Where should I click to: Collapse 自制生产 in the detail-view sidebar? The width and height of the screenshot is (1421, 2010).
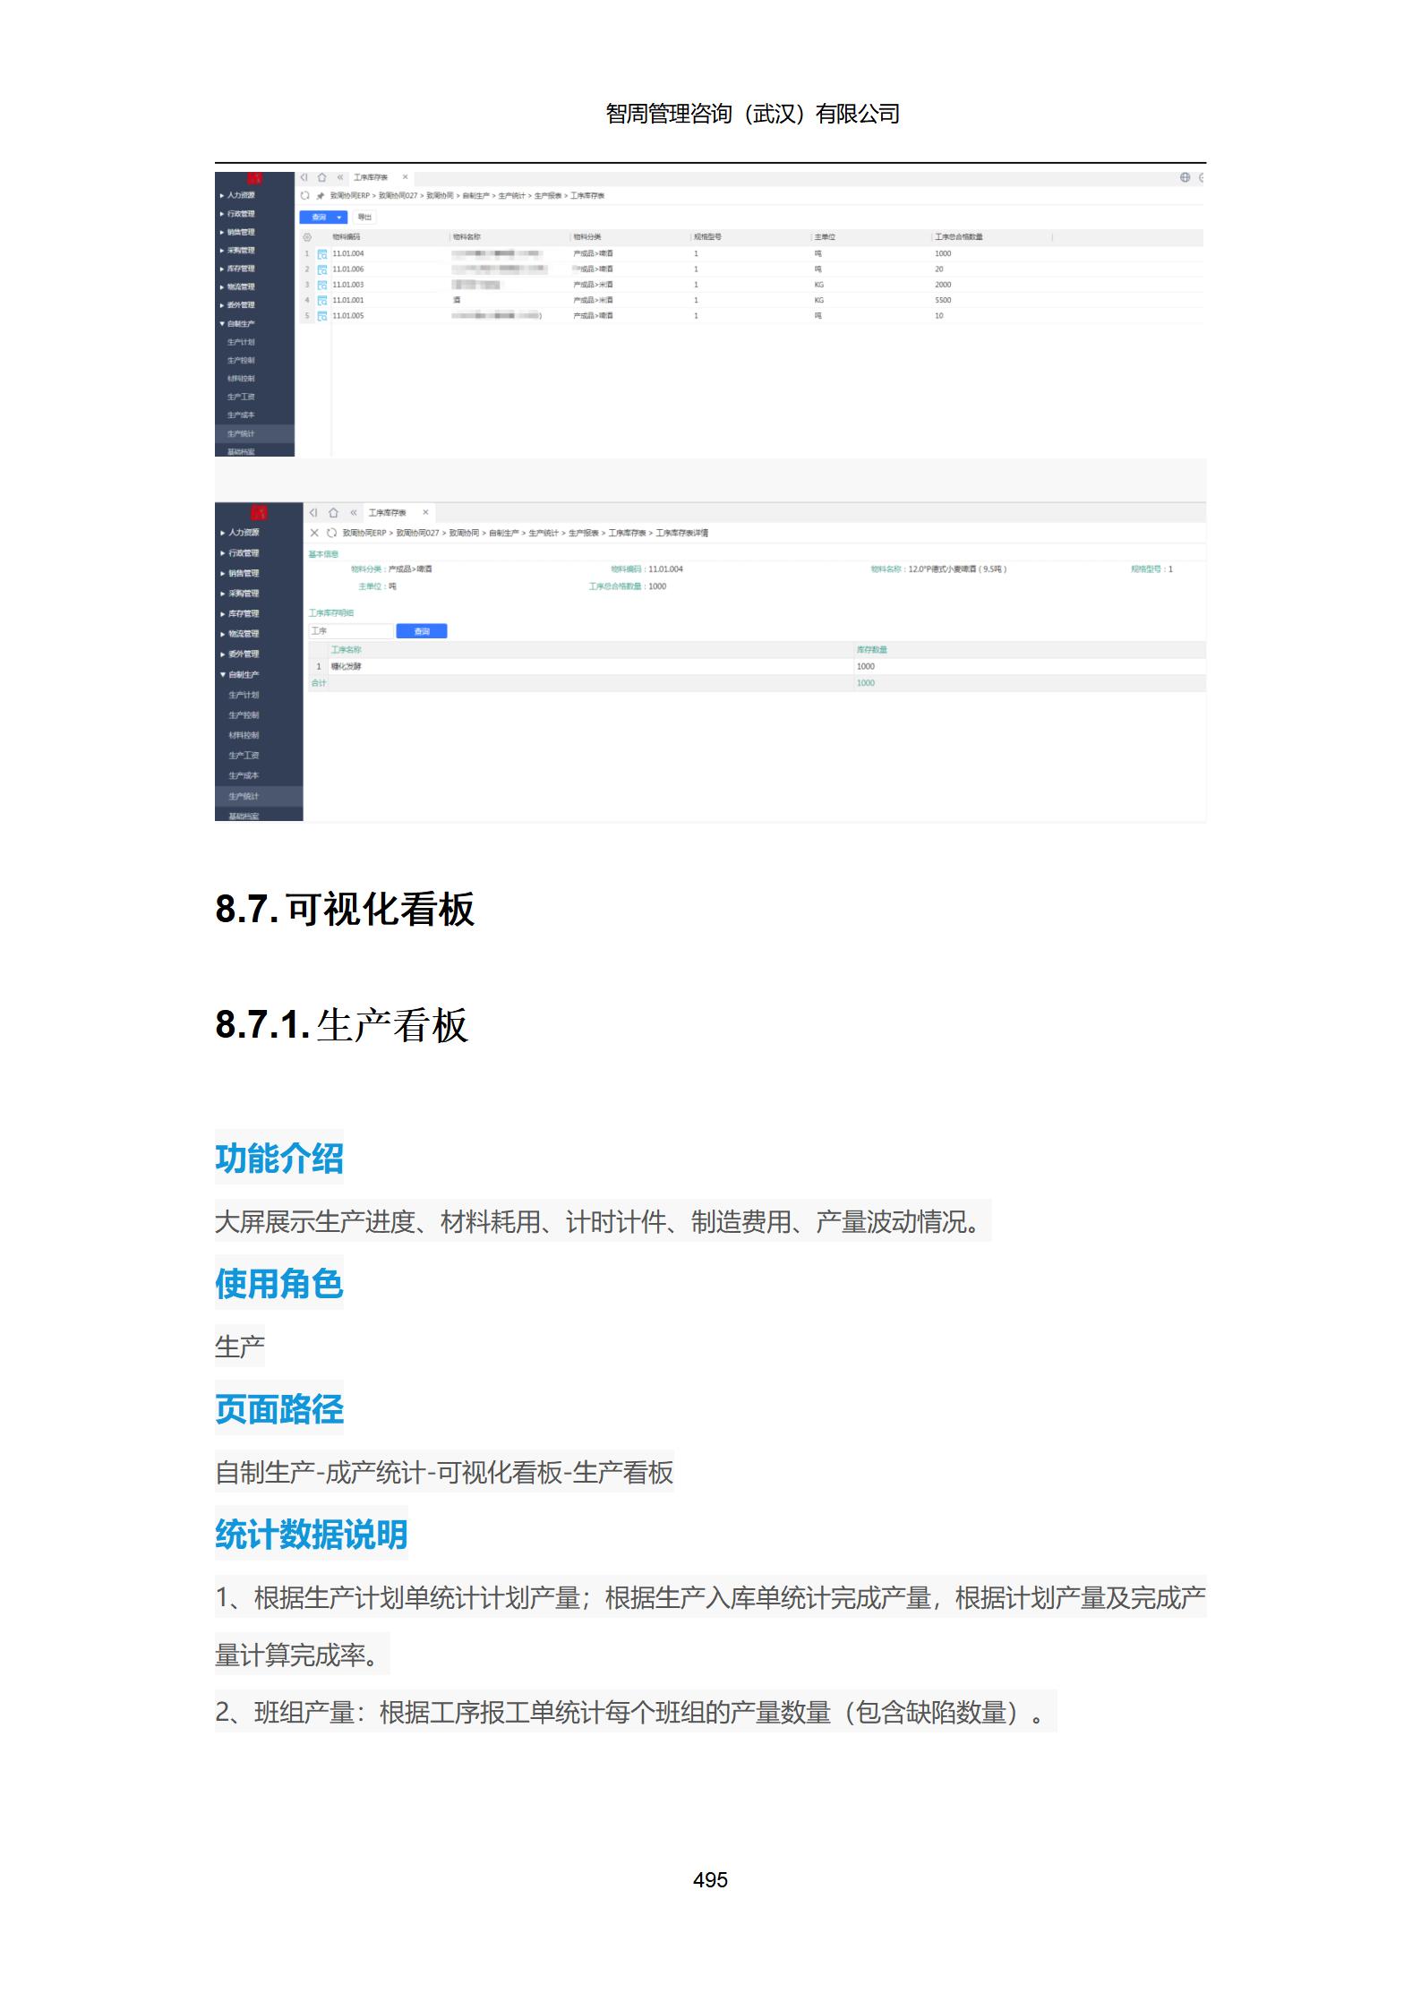pyautogui.click(x=240, y=675)
